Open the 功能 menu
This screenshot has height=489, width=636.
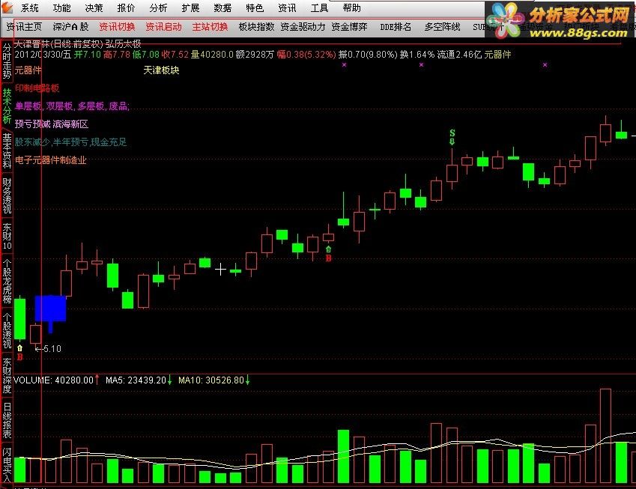61,8
